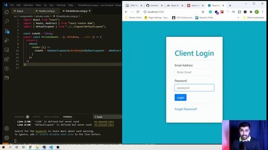Open the Page Settings bookmark
Viewport: 268px width, 150px height.
(157, 17)
